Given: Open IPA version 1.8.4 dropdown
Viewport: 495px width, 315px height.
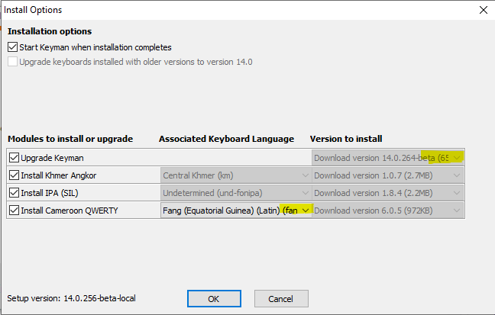Looking at the screenshot, I should point(387,193).
